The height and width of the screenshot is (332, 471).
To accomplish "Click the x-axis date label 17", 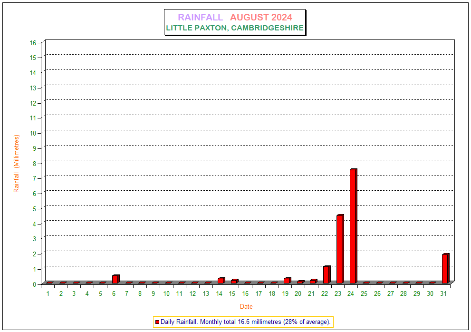I will [259, 293].
